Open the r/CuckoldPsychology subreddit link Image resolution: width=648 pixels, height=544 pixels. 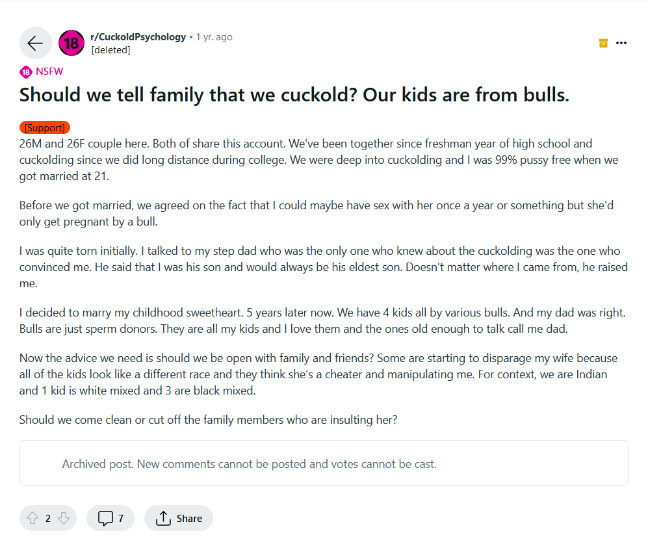point(138,37)
